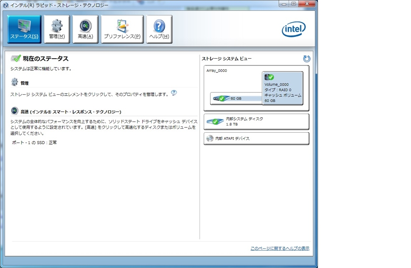Select the 内部システム ディスク 1.8 TB entry
Screen dimensions: 411x268
tap(256, 121)
